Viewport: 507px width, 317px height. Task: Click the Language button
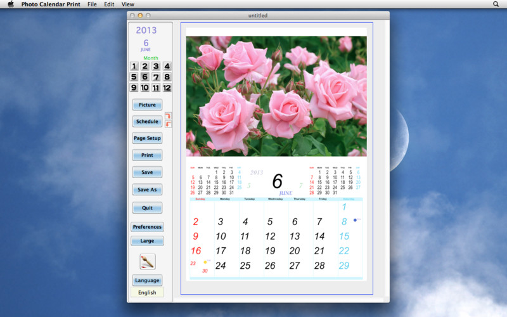pos(147,280)
